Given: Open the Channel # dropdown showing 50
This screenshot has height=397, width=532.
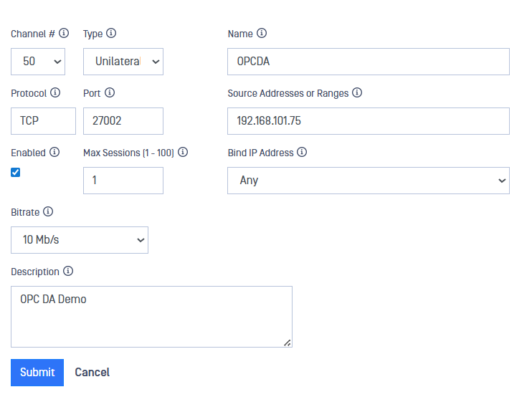Looking at the screenshot, I should (38, 62).
